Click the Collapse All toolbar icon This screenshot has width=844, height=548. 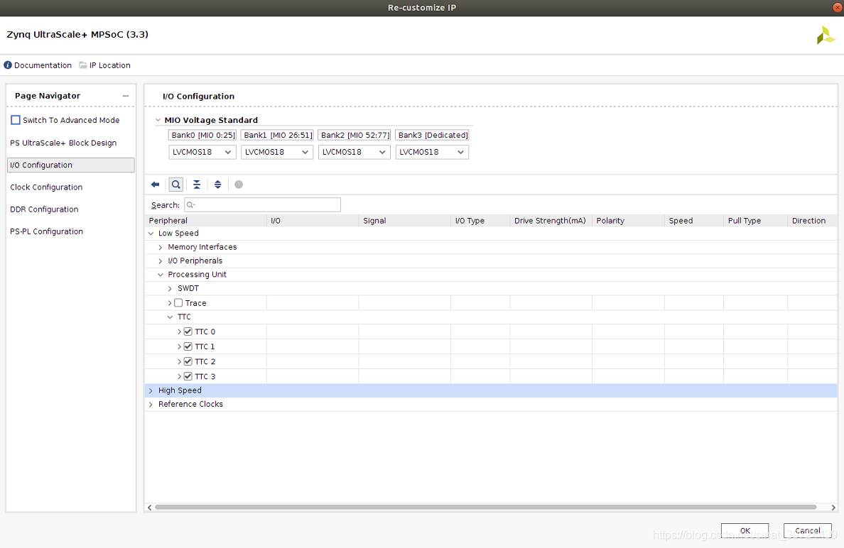(197, 185)
